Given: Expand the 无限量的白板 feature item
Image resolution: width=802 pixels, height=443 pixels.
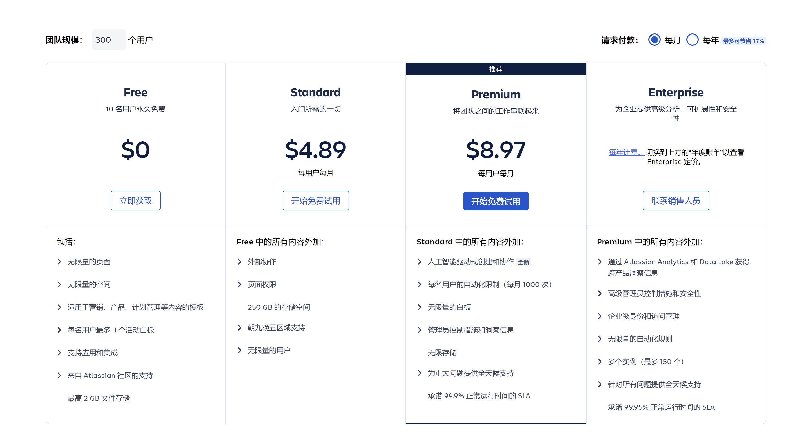Looking at the screenshot, I should click(449, 307).
